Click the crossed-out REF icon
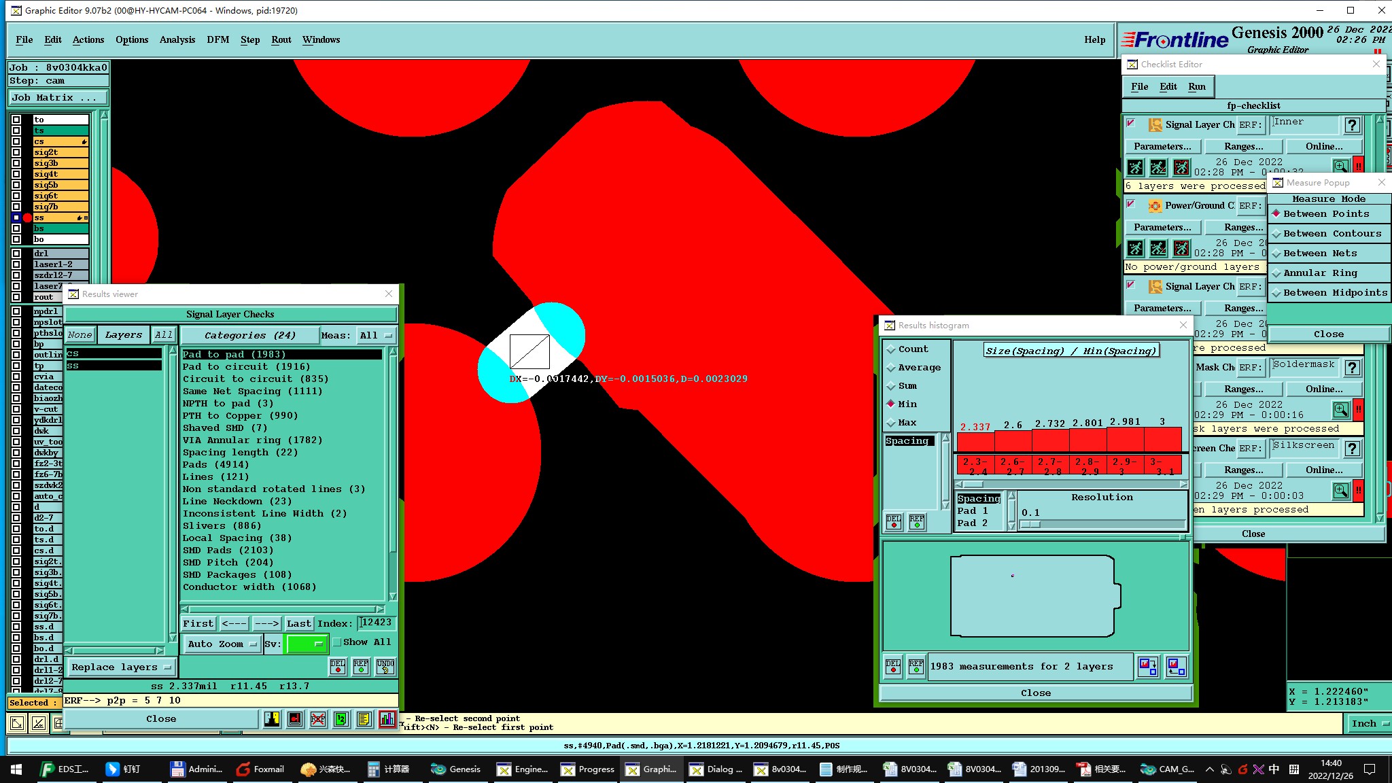The width and height of the screenshot is (1392, 783). coord(317,719)
